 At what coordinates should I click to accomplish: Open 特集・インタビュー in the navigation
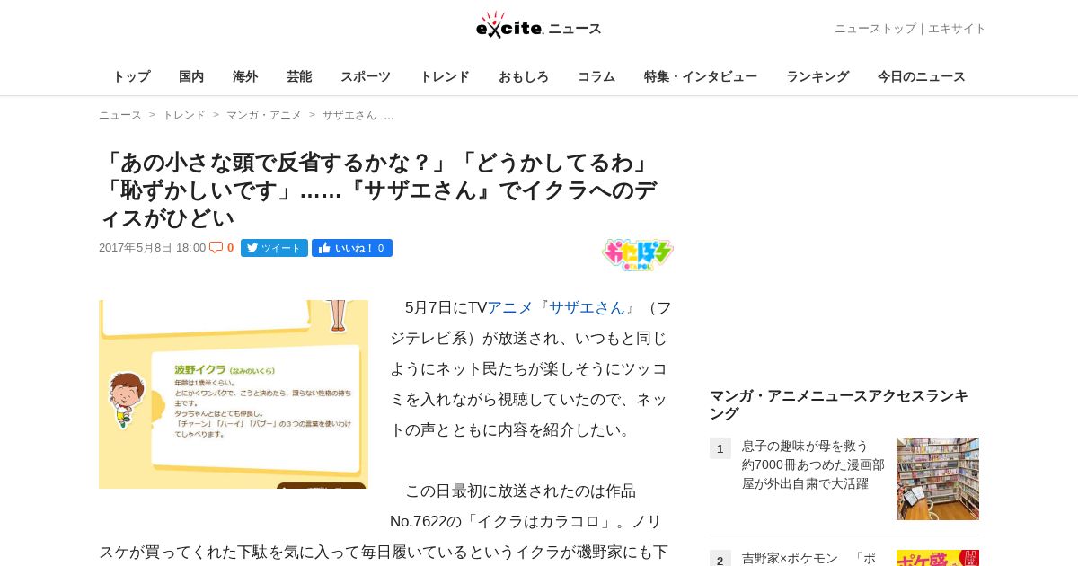(701, 76)
